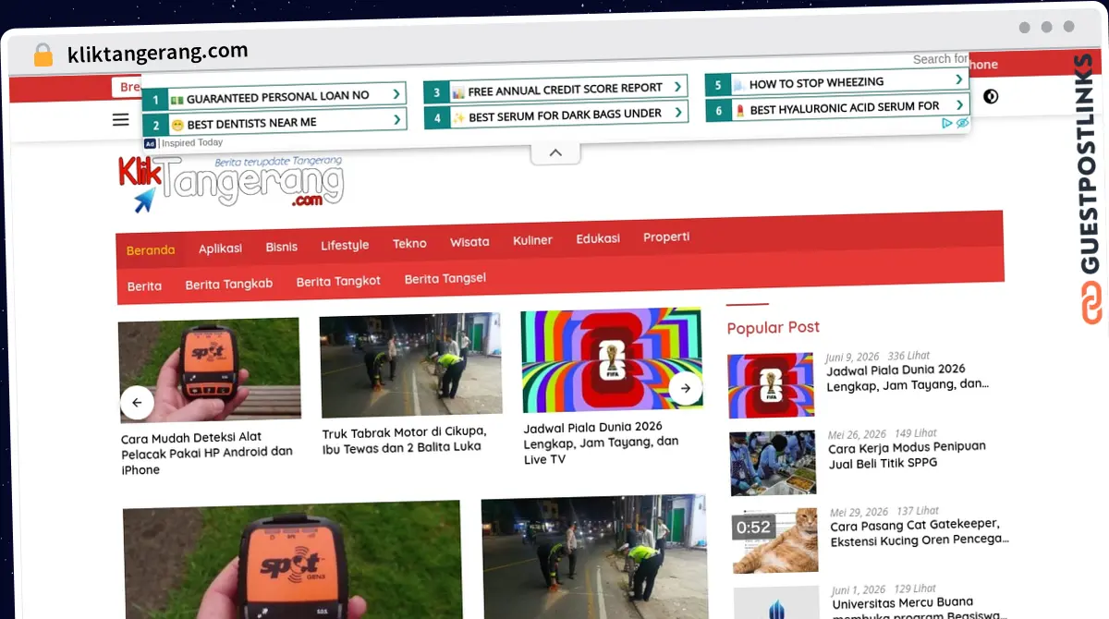
Task: Open Tekno menu item
Action: 409,244
